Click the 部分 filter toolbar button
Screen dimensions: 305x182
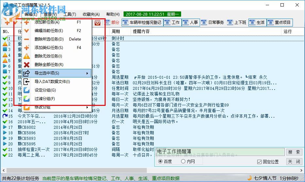(x=112, y=23)
